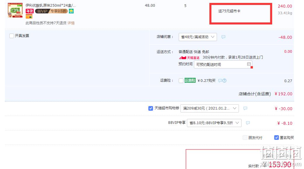Click the ¥0.27购买 insurance price text
This screenshot has width=304, height=169.
pyautogui.click(x=206, y=81)
